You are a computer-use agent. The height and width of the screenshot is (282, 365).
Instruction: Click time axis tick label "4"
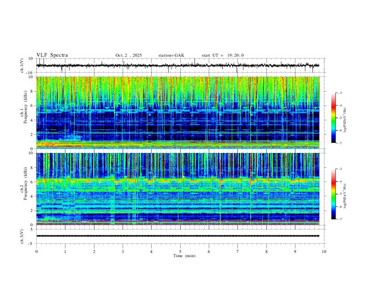pos(151,252)
